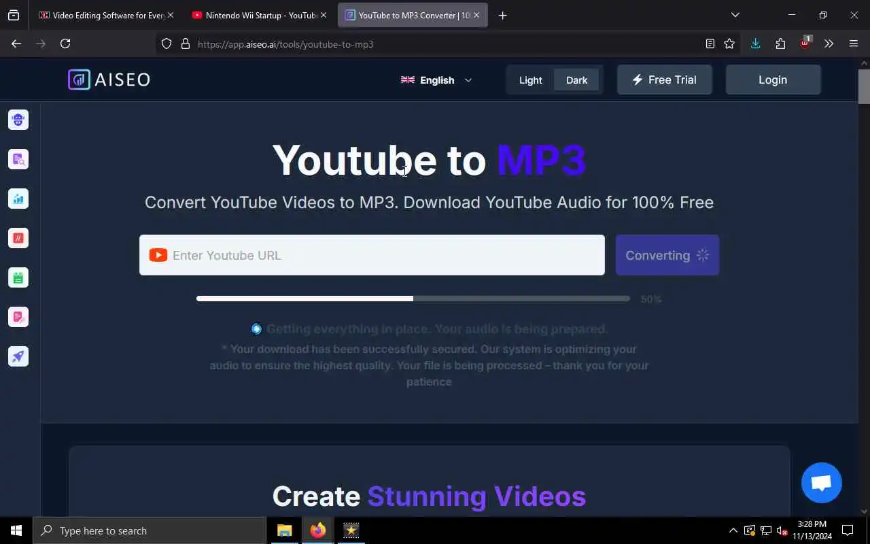Open the blue bar chart analytics sidebar icon
The width and height of the screenshot is (870, 544).
(18, 199)
